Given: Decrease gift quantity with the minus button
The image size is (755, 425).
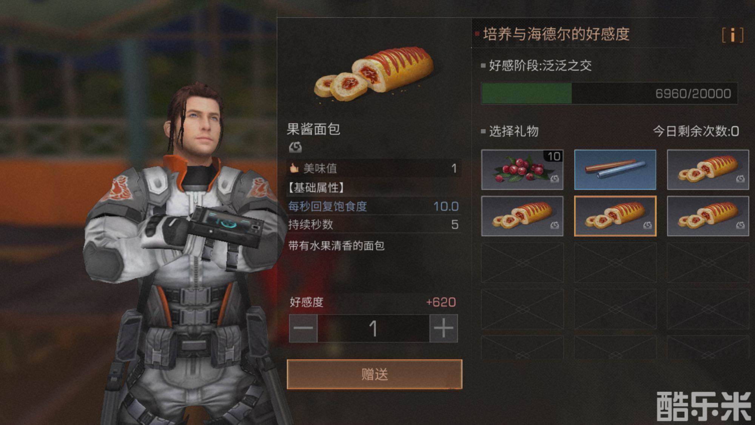Looking at the screenshot, I should coord(303,328).
